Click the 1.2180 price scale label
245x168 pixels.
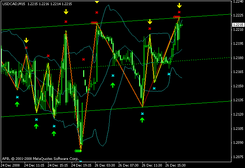(238, 58)
